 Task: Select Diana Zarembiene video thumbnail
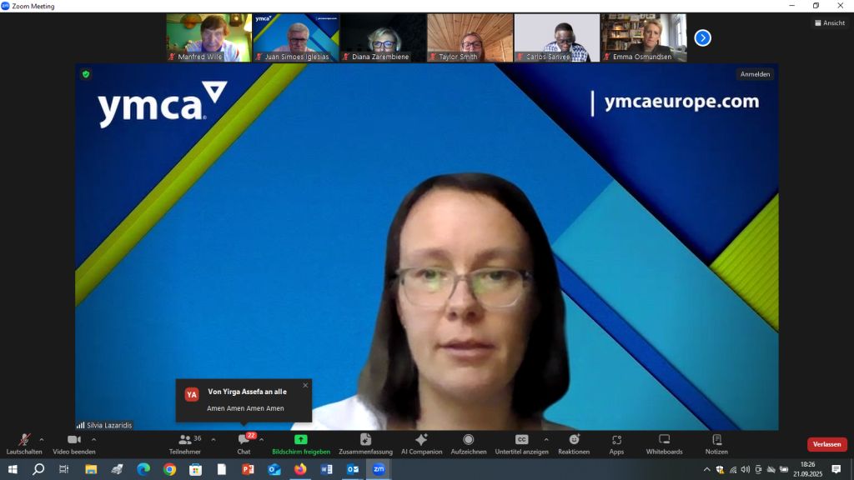coord(383,37)
